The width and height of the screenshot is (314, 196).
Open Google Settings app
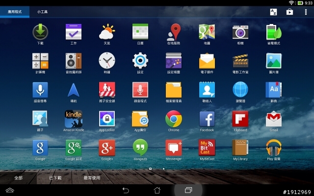(74, 148)
